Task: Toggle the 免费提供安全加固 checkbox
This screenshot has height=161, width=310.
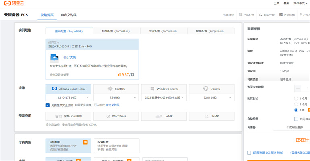Action: pos(48,105)
